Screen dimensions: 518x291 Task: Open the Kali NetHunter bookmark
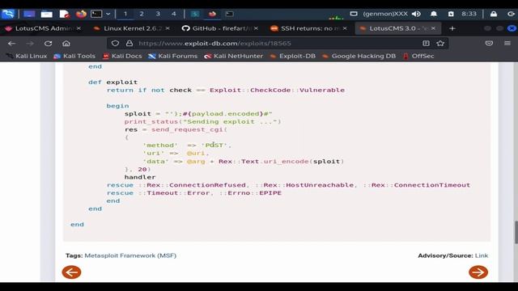coord(234,56)
